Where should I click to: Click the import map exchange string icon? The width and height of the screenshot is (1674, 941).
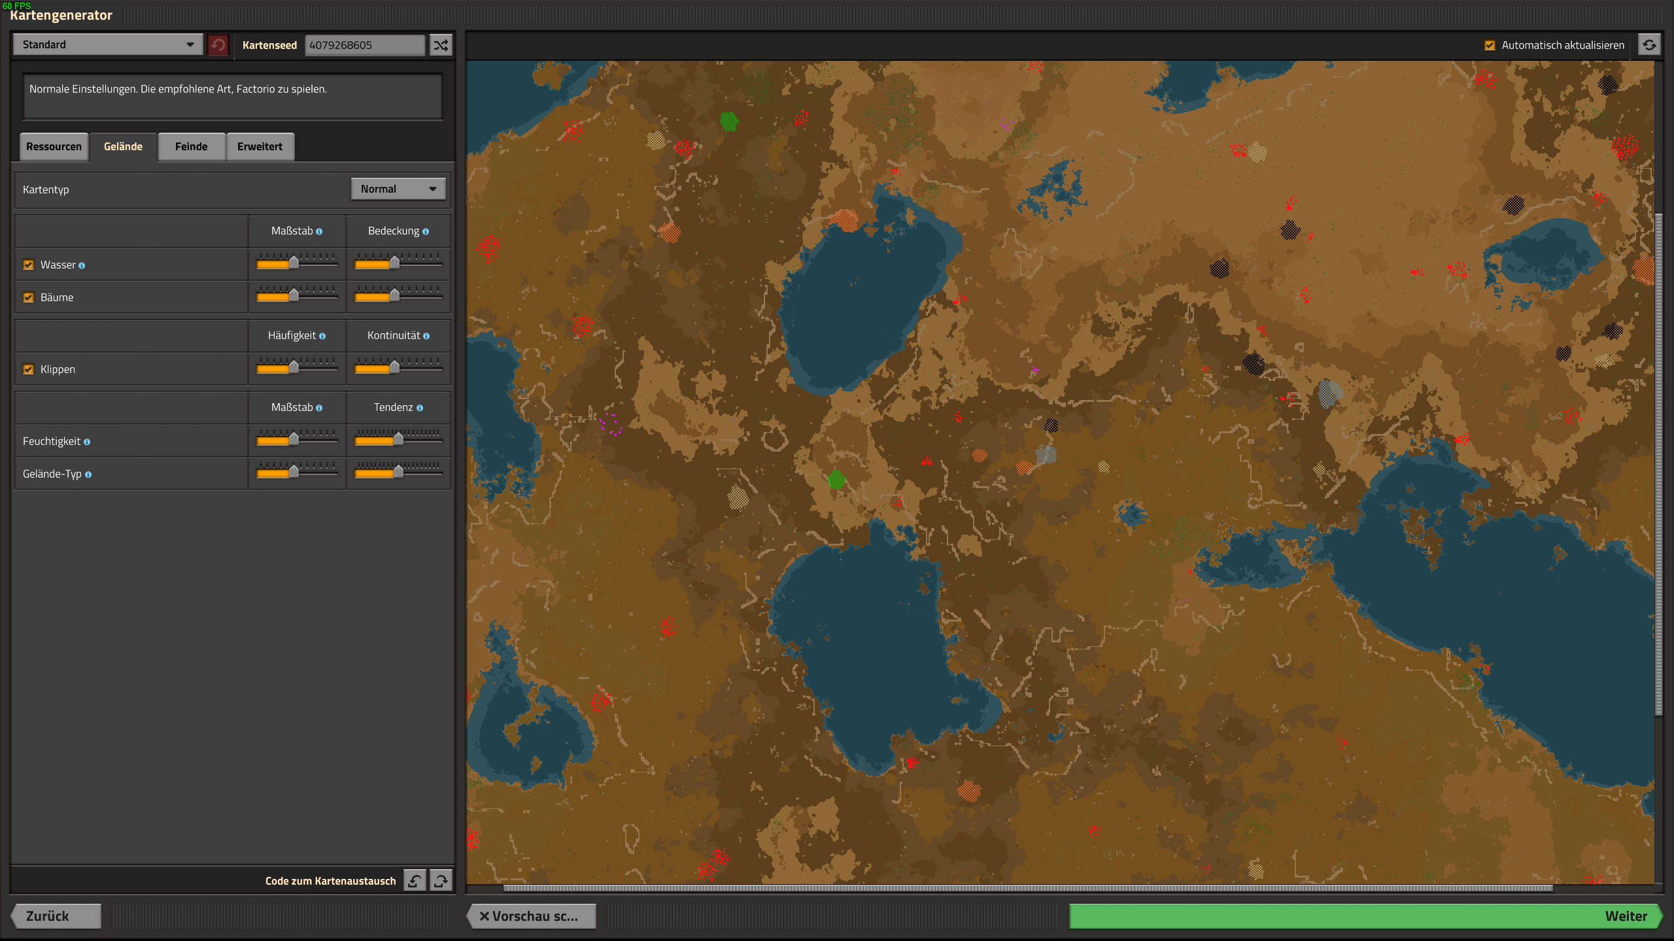(x=415, y=880)
